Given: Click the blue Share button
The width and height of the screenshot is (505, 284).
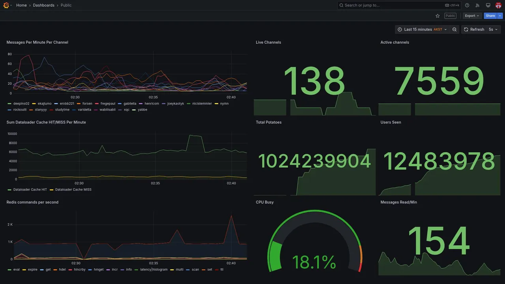Looking at the screenshot, I should tap(490, 16).
